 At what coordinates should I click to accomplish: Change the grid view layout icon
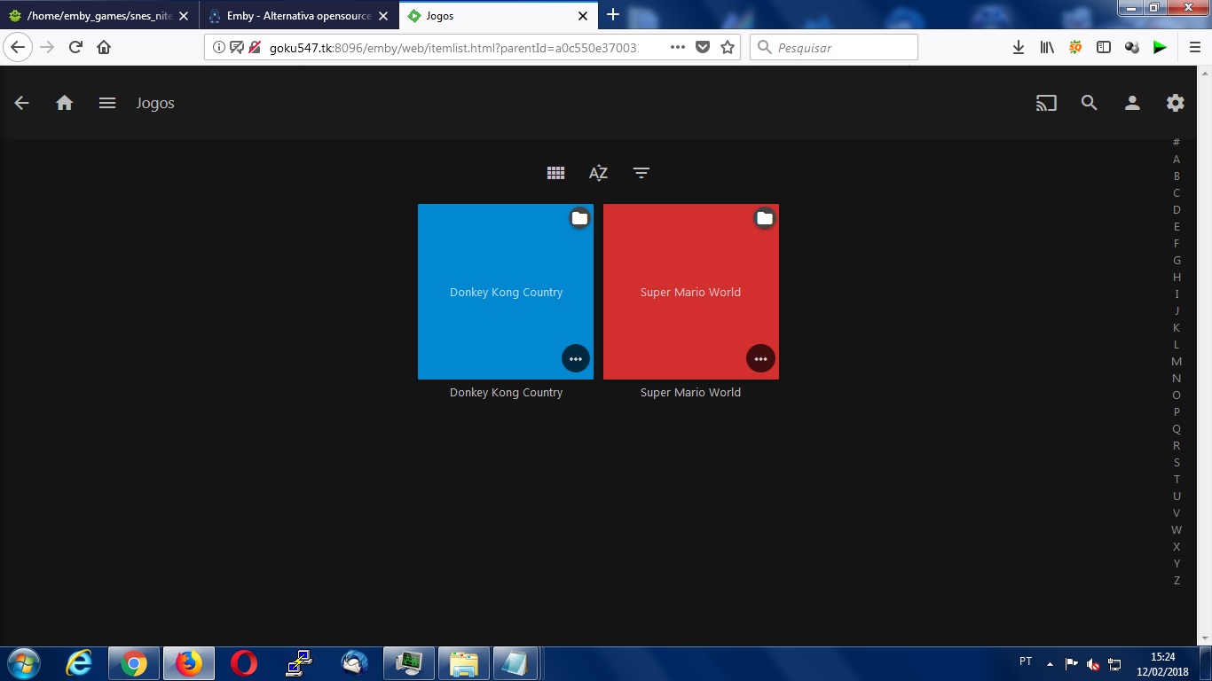coord(555,173)
